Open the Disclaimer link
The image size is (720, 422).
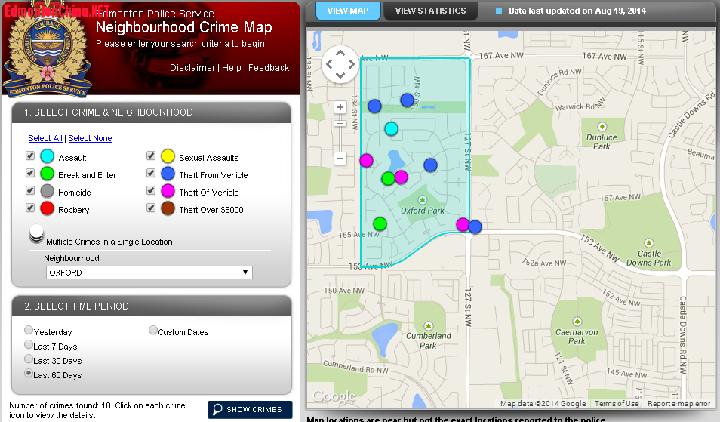192,68
